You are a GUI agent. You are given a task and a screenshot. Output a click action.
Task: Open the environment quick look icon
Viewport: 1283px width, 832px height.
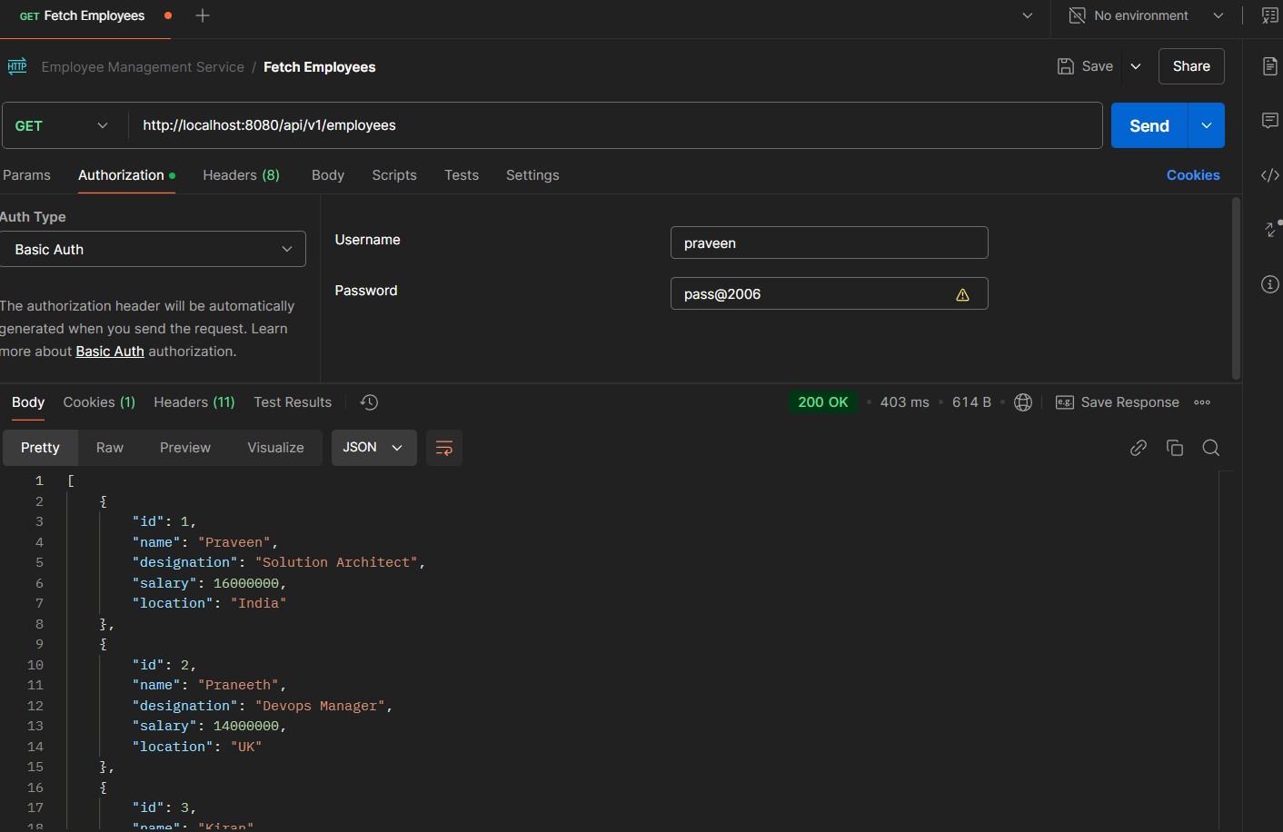(1270, 15)
